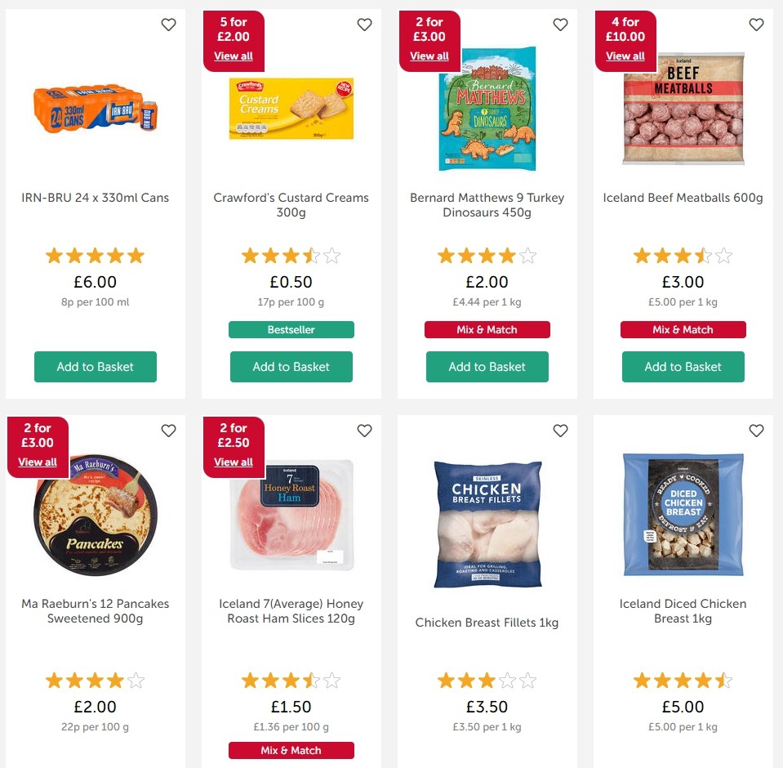Click the star rating on Chicken Breast Fillets
The image size is (783, 768).
pyautogui.click(x=487, y=679)
